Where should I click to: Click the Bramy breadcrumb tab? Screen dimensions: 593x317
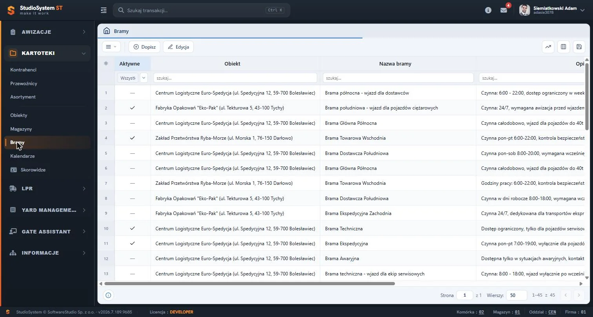click(121, 31)
